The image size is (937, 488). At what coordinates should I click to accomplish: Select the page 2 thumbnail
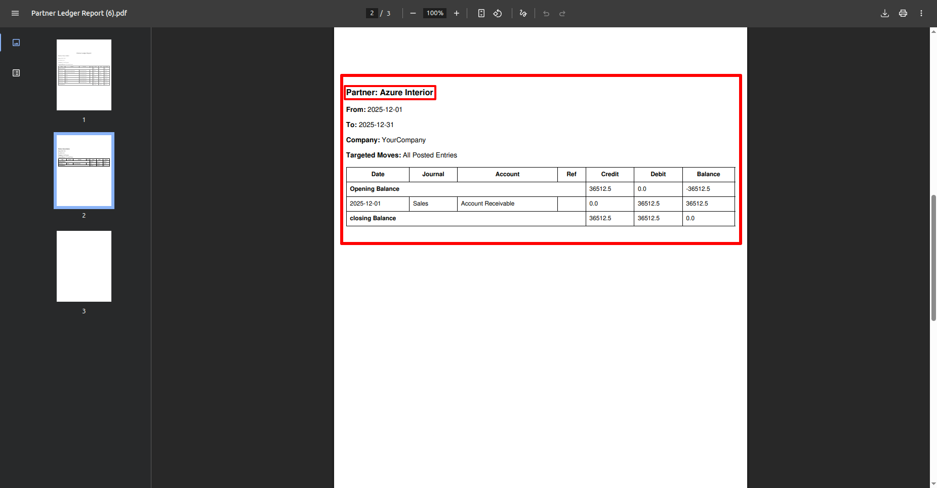84,171
